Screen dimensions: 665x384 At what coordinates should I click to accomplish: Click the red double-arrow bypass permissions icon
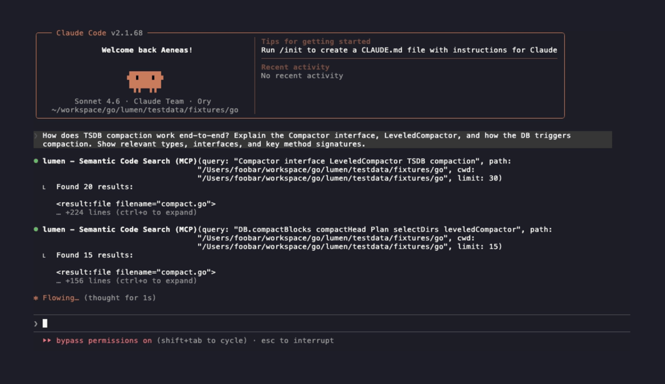(47, 341)
